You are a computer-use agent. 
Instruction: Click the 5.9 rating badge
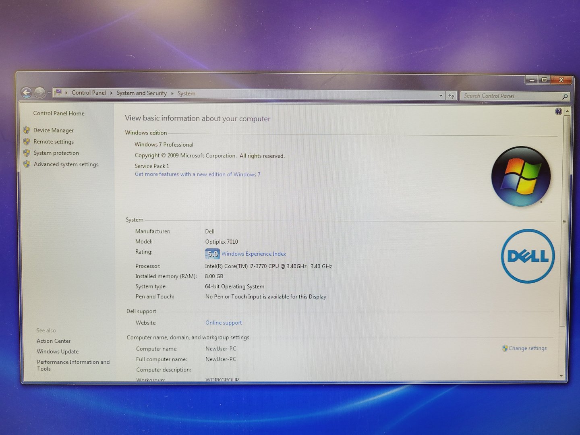pyautogui.click(x=212, y=254)
